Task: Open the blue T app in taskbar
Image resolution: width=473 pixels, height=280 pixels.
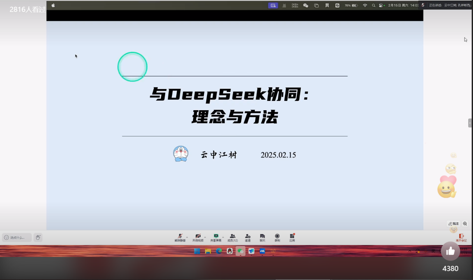Action: point(251,251)
